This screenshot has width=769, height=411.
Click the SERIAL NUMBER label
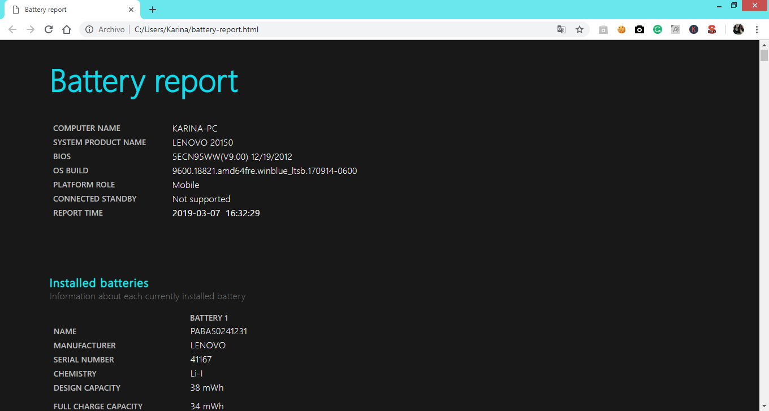point(84,360)
